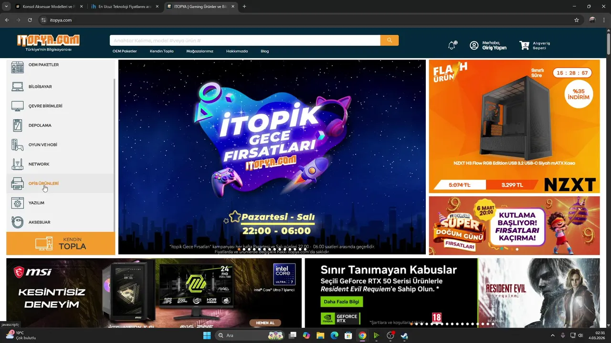Open new tab with plus button

point(244,7)
